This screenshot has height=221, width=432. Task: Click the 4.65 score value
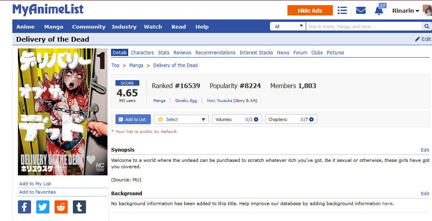(x=127, y=93)
